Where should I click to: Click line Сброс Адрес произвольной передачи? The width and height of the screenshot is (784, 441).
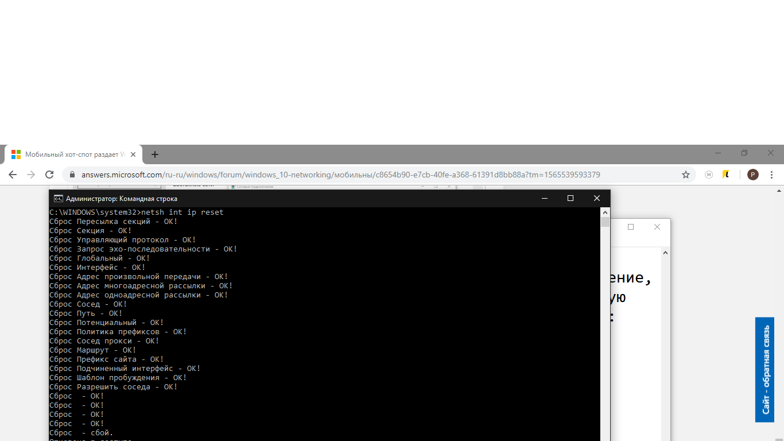coord(139,277)
